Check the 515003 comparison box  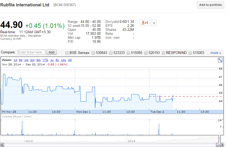pyautogui.click(x=190, y=53)
